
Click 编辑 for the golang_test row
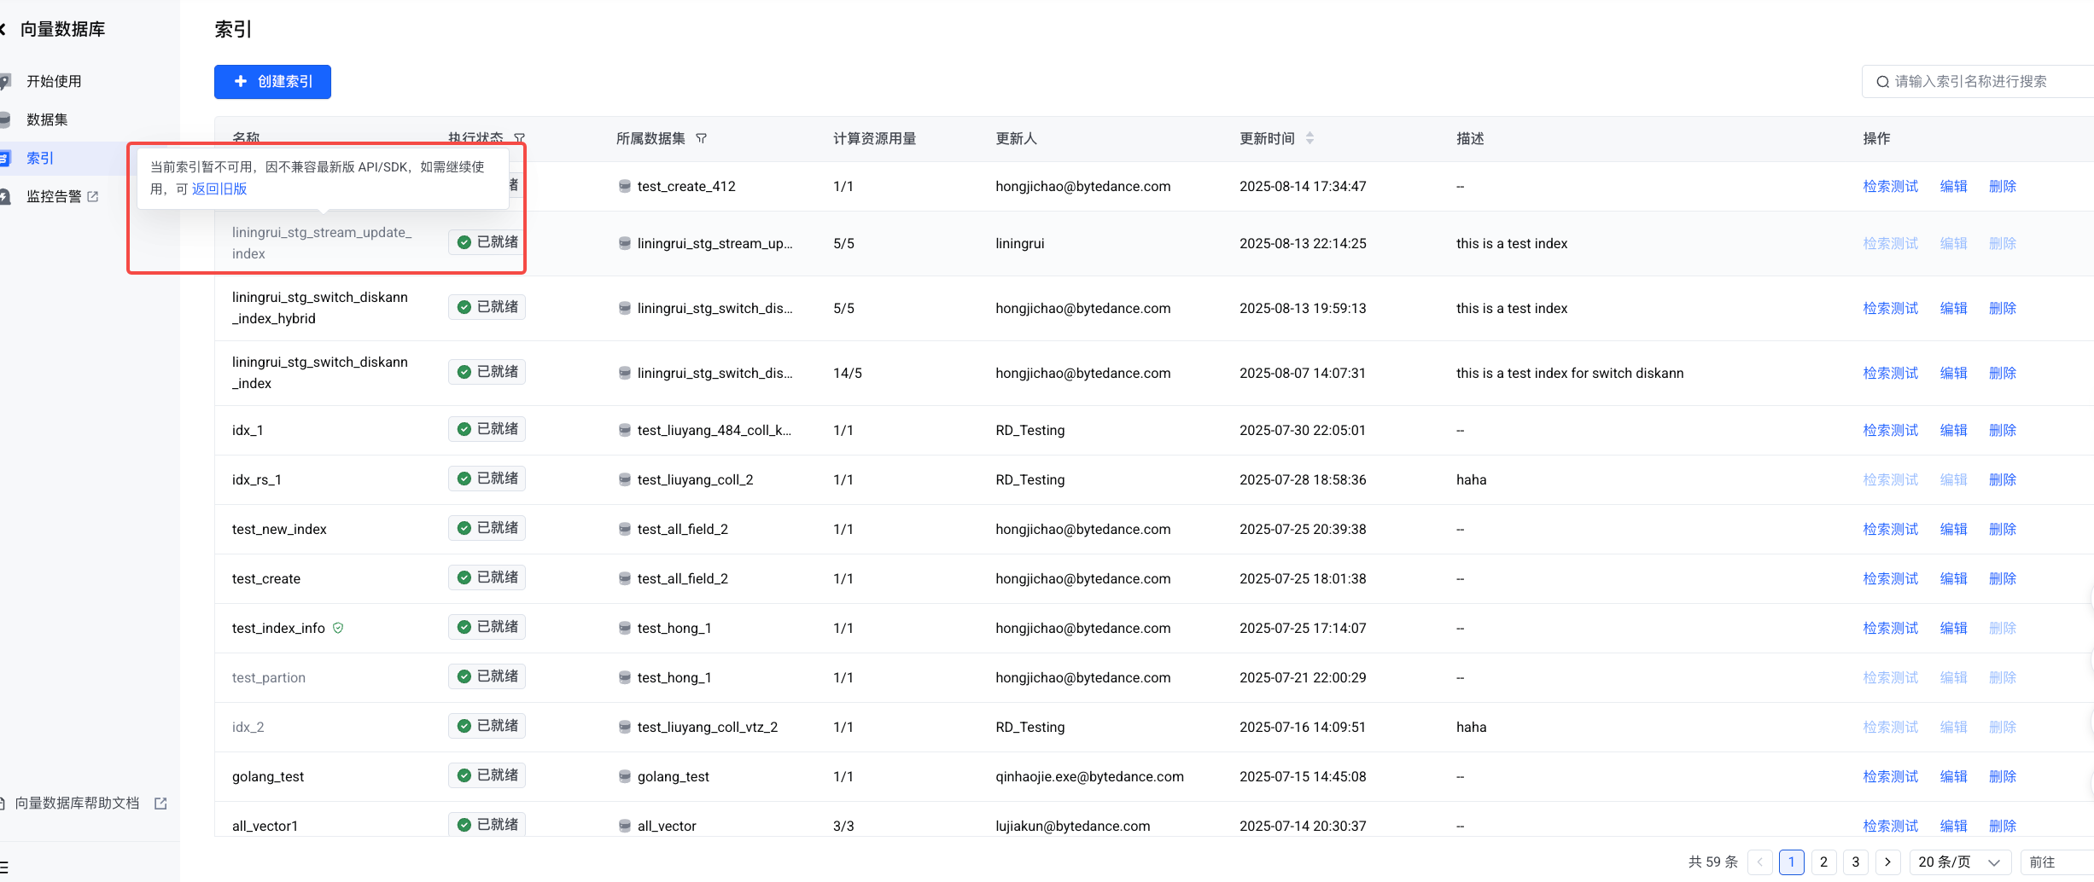coord(1953,776)
